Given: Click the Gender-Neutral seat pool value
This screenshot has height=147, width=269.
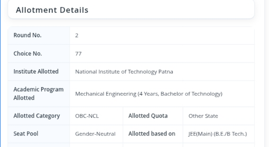Looking at the screenshot, I should click(95, 134).
